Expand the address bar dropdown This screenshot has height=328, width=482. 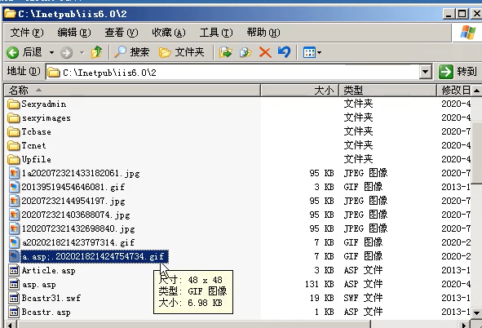click(x=425, y=73)
